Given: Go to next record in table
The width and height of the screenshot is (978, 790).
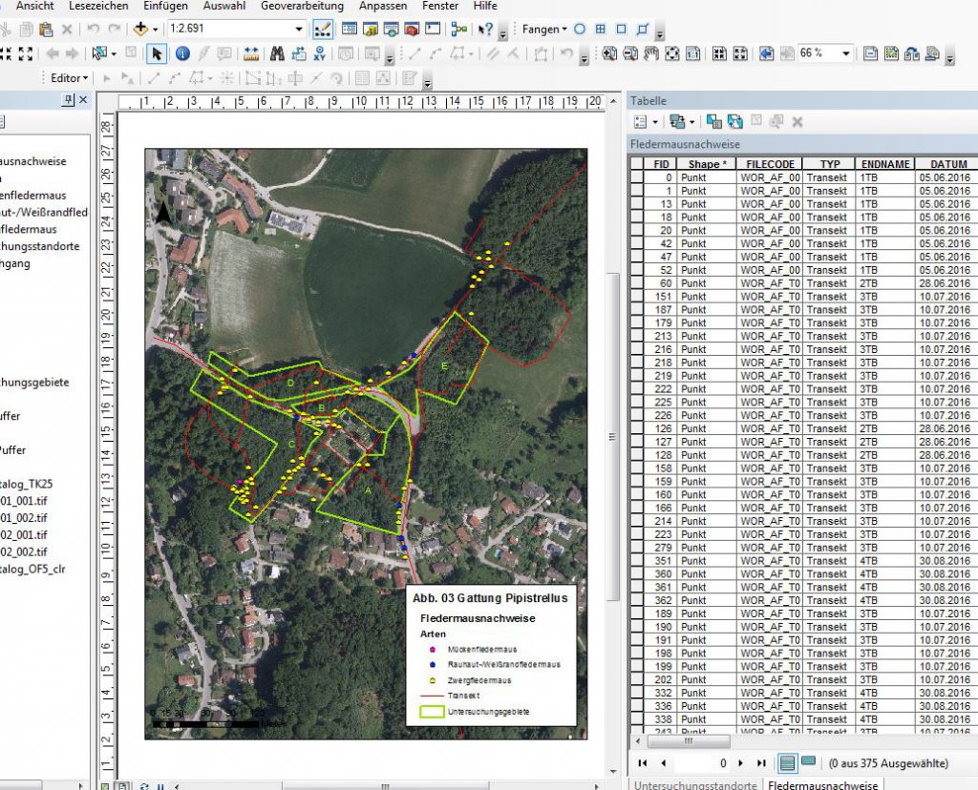Looking at the screenshot, I should click(740, 762).
